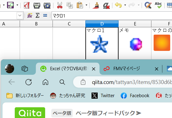Run the Abc spelling check
172x118 pixels.
pos(158,5)
